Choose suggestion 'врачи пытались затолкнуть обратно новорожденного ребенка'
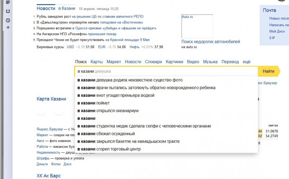 (x=166, y=88)
